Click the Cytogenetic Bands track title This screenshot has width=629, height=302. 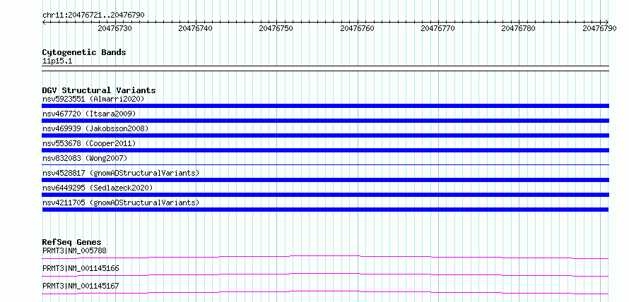pyautogui.click(x=84, y=52)
